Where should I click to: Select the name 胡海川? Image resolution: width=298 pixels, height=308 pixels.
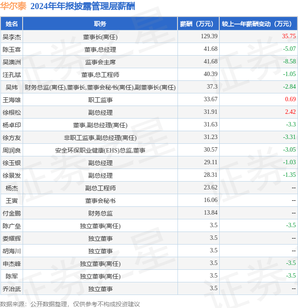[x=12, y=251]
